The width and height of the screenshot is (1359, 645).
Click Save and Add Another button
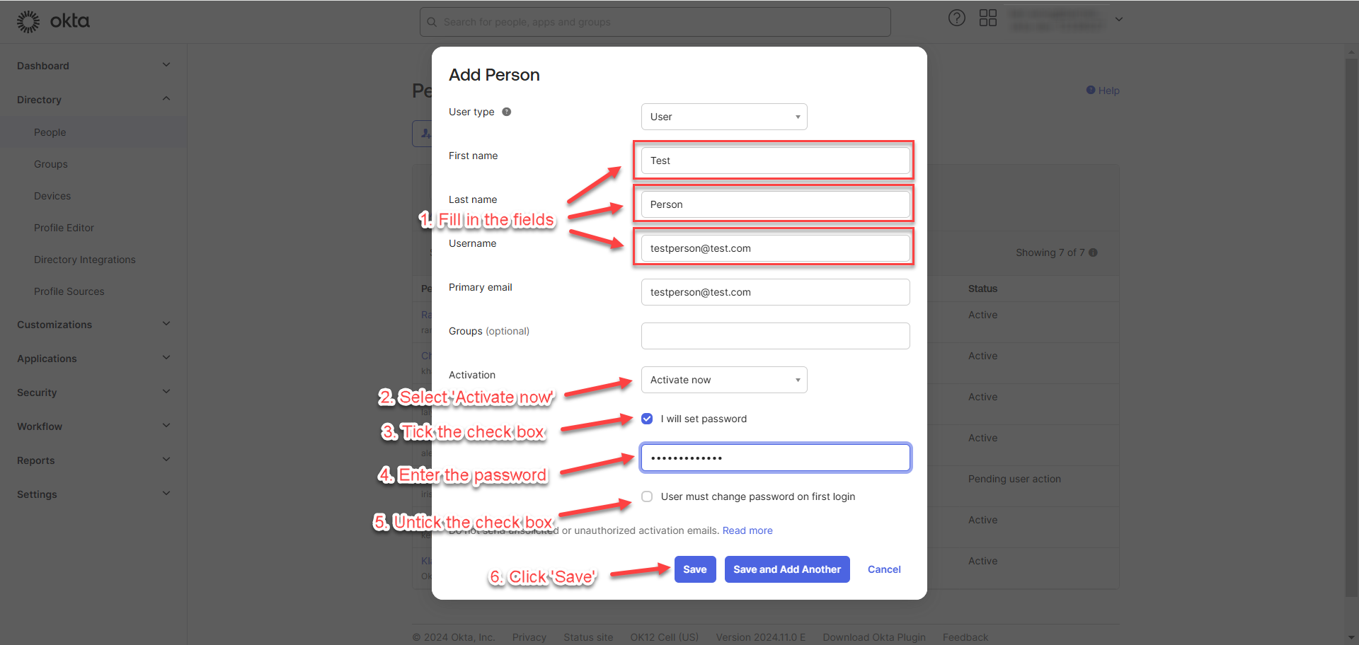coord(786,569)
